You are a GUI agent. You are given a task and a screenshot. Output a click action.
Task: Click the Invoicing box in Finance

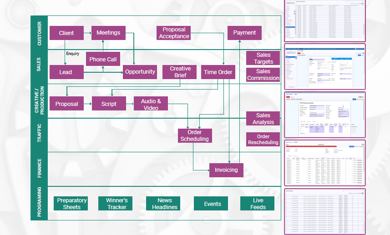[x=226, y=170]
